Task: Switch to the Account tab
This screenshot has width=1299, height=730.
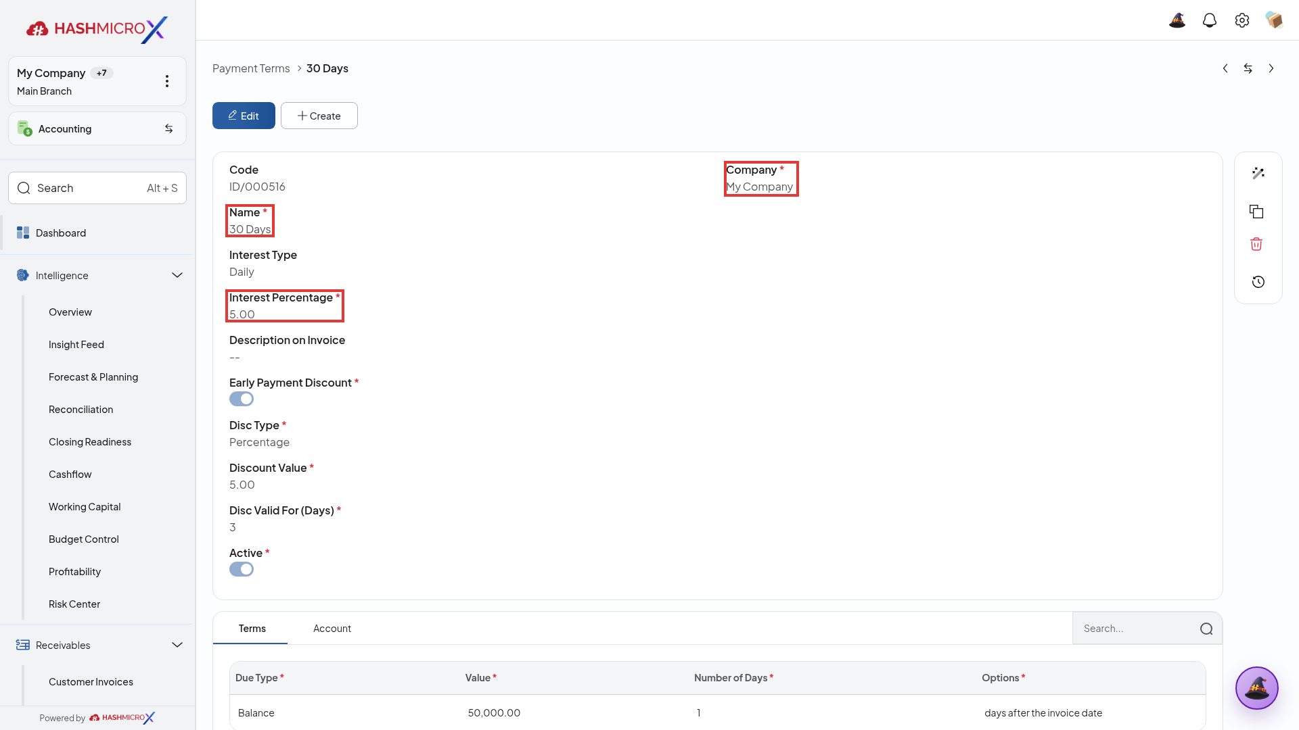Action: coord(332,629)
